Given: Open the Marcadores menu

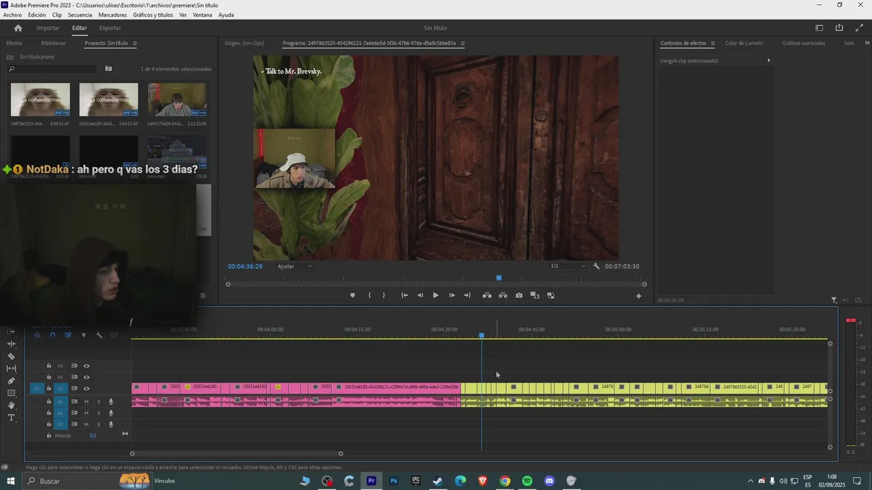Looking at the screenshot, I should pyautogui.click(x=112, y=15).
